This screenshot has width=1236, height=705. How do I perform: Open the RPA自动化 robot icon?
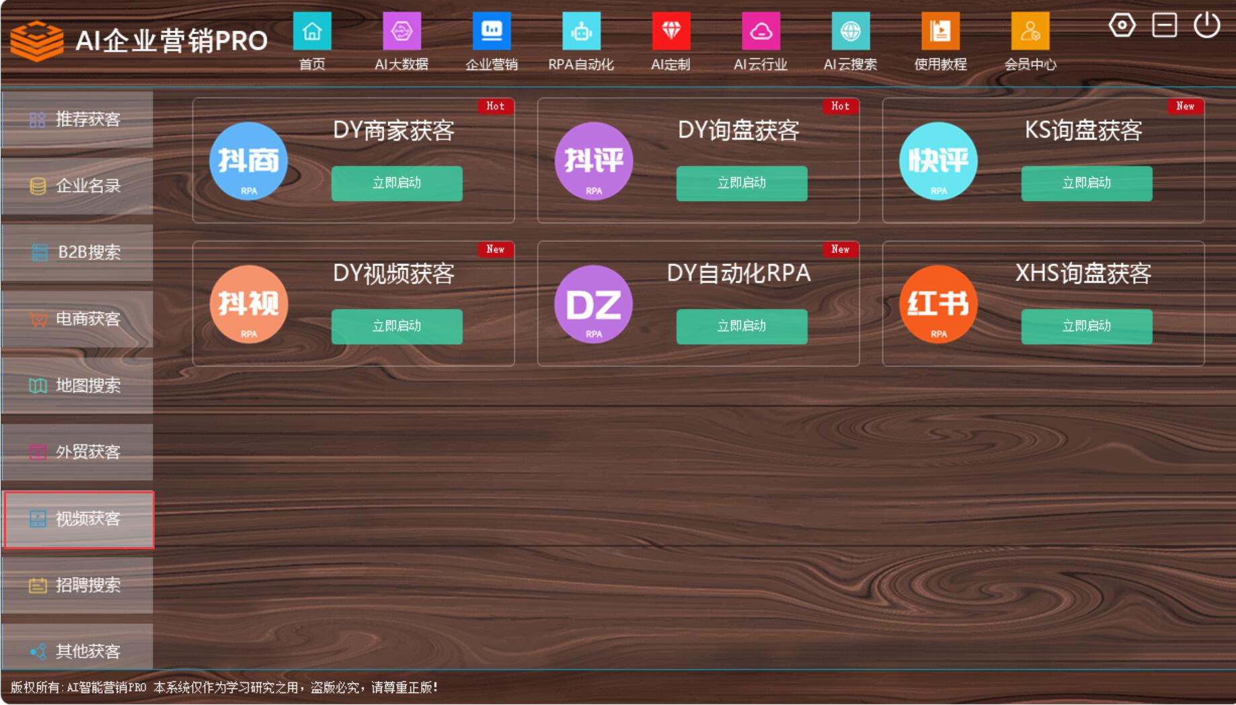pos(581,32)
